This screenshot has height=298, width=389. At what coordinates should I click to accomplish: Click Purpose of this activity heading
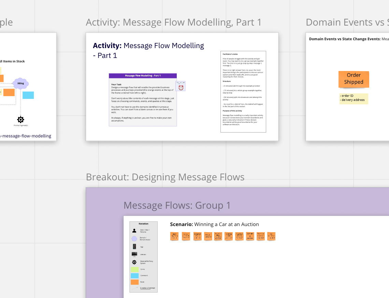(x=232, y=111)
